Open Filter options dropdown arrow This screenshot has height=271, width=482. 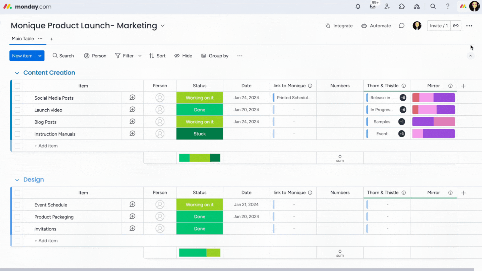click(x=140, y=56)
